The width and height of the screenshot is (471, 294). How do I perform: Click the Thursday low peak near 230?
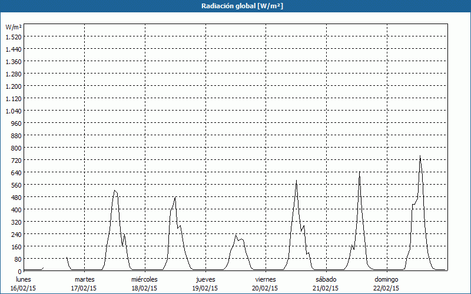point(236,236)
